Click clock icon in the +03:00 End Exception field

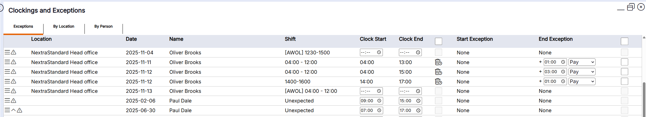563,72
